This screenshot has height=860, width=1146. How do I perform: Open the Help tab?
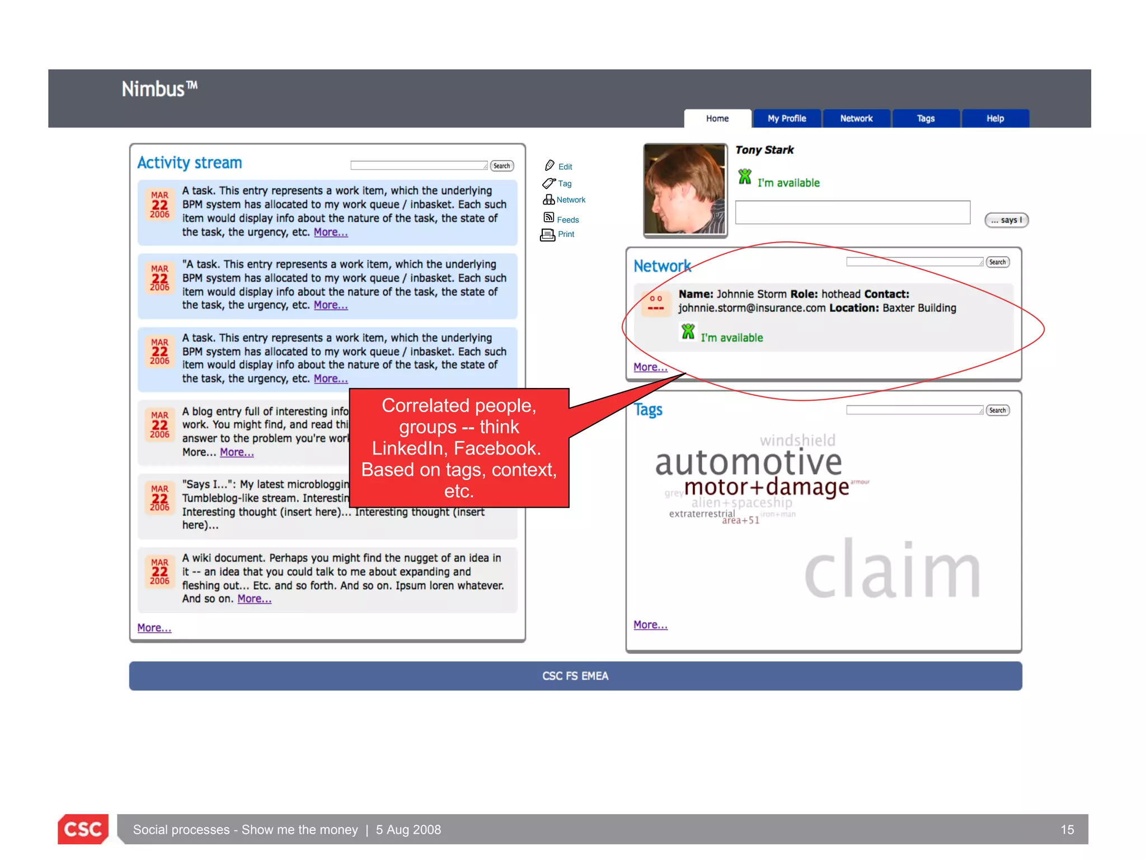tap(995, 118)
